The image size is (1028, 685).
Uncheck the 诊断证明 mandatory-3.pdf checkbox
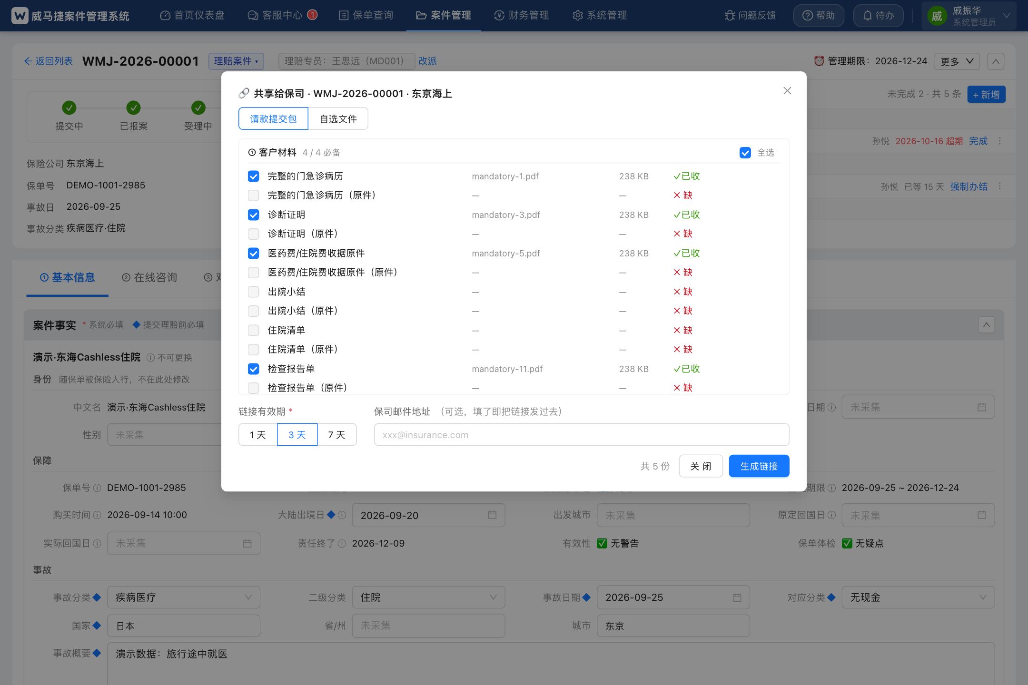(254, 215)
